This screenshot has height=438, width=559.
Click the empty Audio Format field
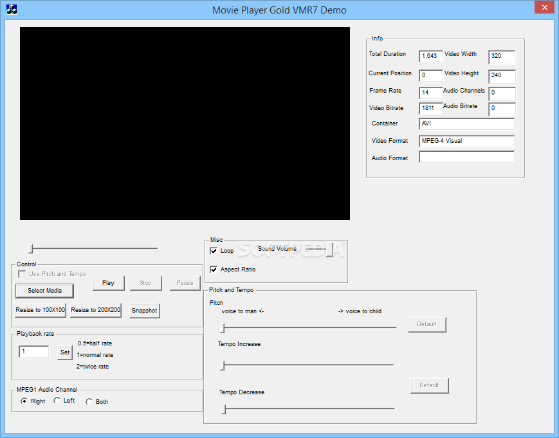466,157
